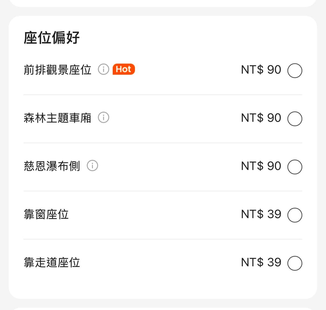Click the 座位偏好 section heading

[x=52, y=38]
